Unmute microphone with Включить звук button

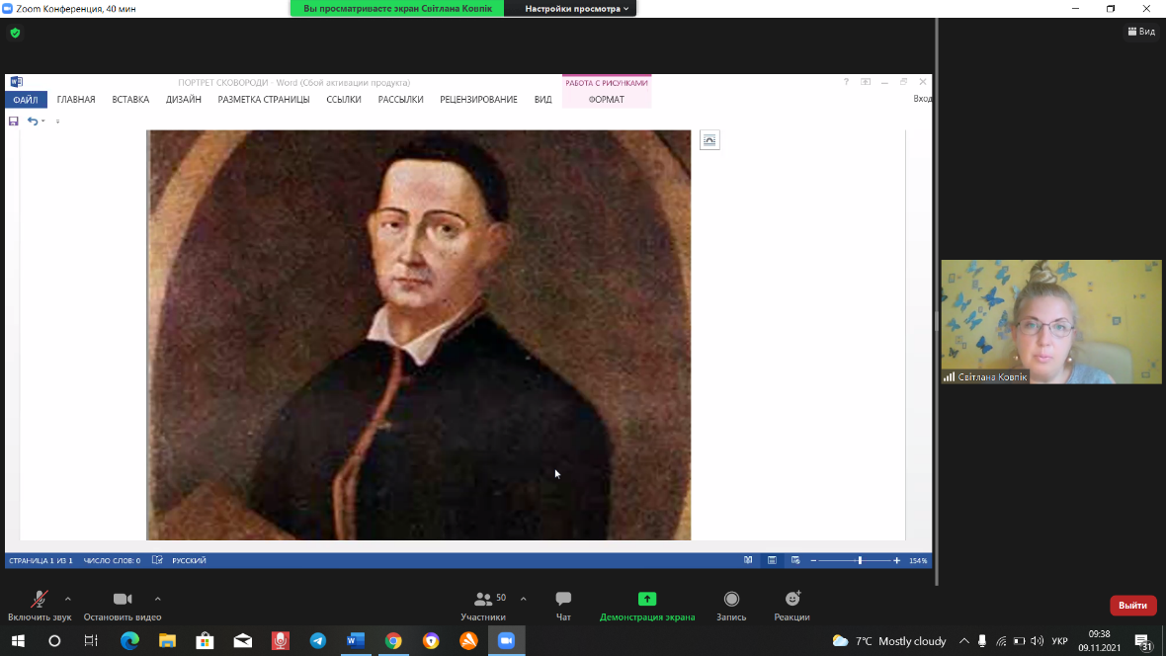tap(40, 605)
